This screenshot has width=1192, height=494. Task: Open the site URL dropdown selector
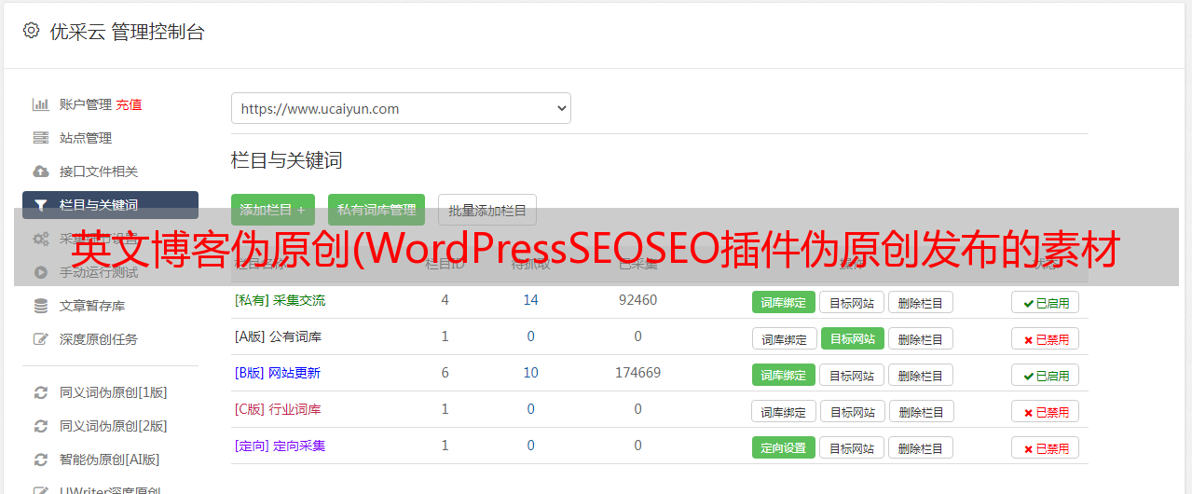point(401,108)
